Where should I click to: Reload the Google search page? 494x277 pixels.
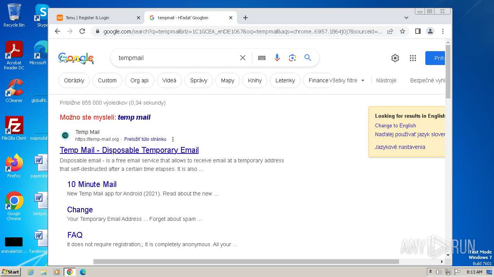click(x=82, y=31)
